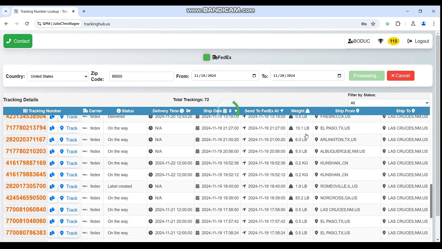Image resolution: width=442 pixels, height=249 pixels.
Task: Open the Country dropdown
Action: [58, 76]
